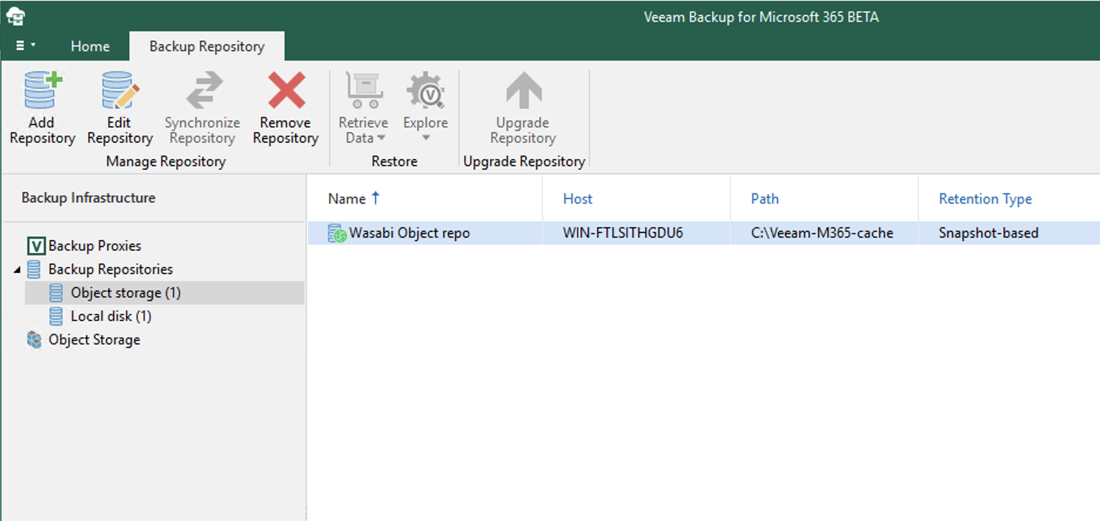Expand the Retrieve Data dropdown arrow

tap(381, 138)
